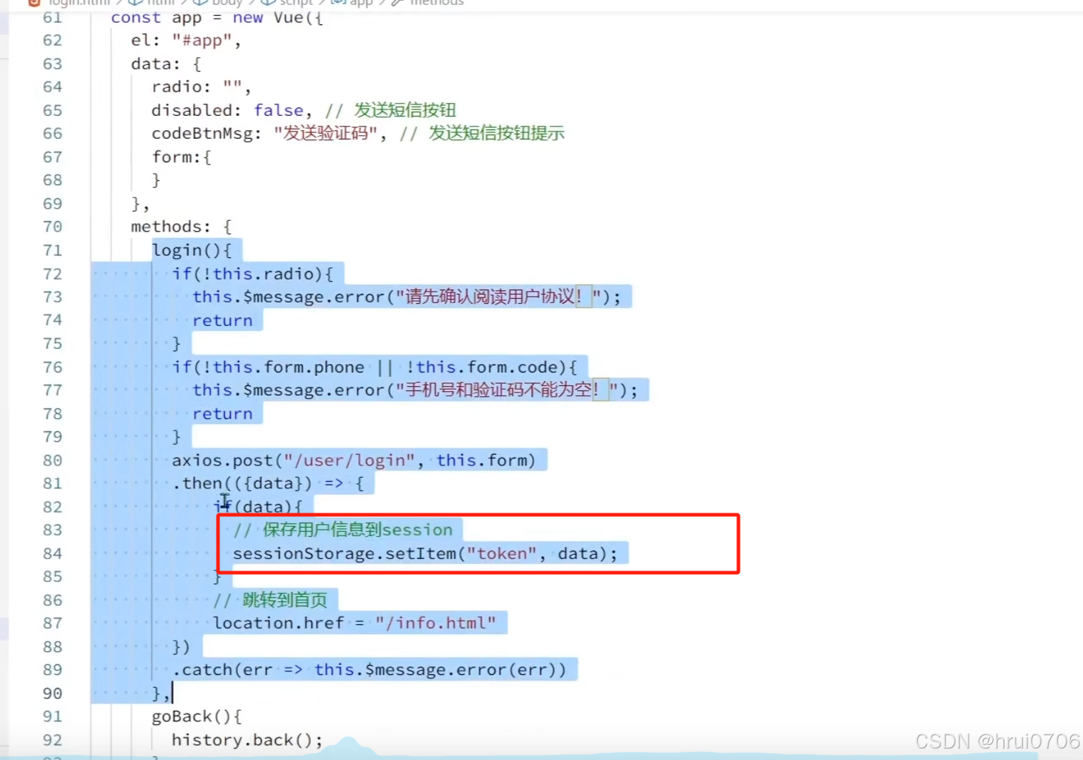This screenshot has height=760, width=1083.
Task: Place cursor on "const app = new Vue({"
Action: point(217,17)
